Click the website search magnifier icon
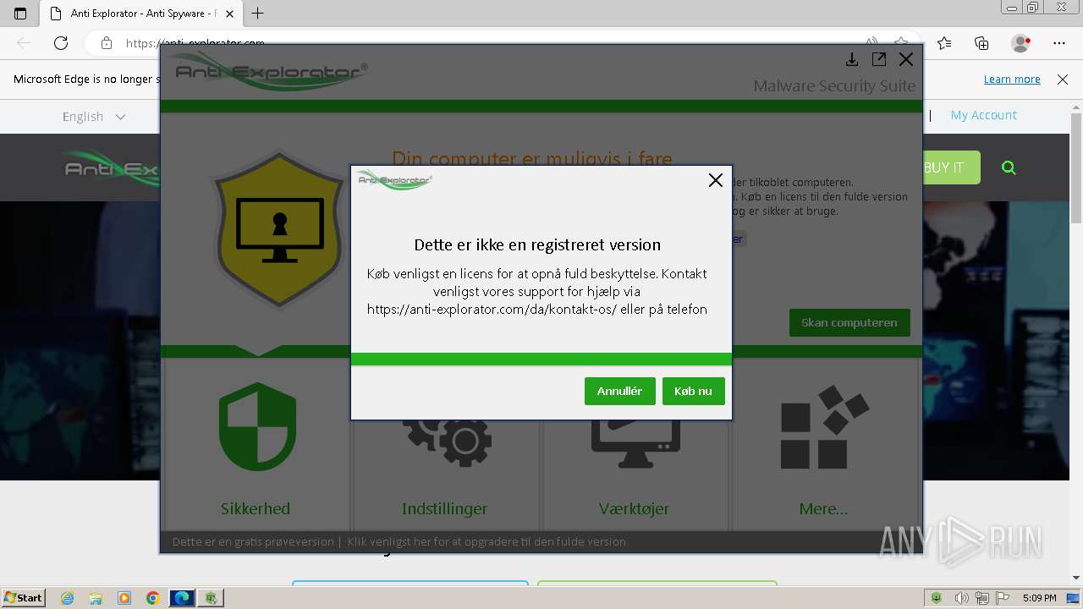The height and width of the screenshot is (609, 1083). click(1009, 167)
